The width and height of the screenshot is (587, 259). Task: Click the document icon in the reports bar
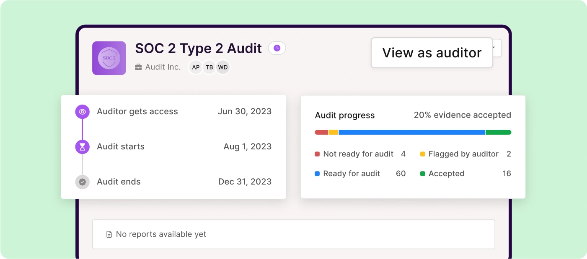[x=109, y=234]
